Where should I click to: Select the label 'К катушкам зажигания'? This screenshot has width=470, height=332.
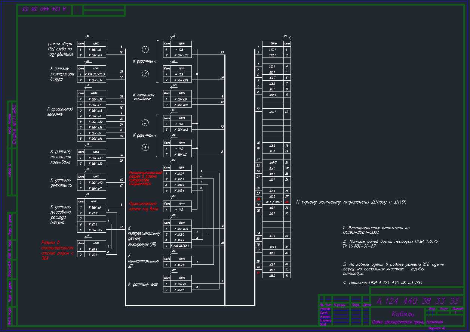pyautogui.click(x=143, y=97)
